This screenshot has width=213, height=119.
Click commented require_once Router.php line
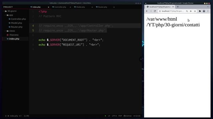pos(73,30)
